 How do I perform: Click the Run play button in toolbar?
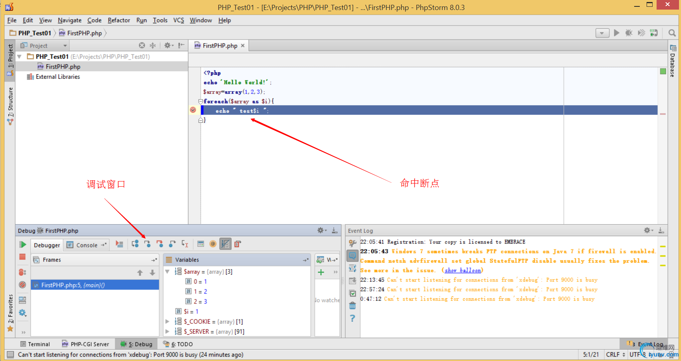(617, 33)
